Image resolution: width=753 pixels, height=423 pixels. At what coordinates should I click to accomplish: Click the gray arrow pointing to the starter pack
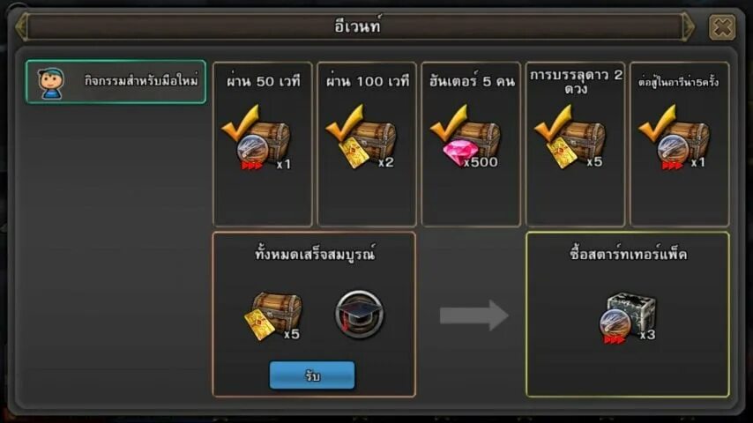pos(474,315)
